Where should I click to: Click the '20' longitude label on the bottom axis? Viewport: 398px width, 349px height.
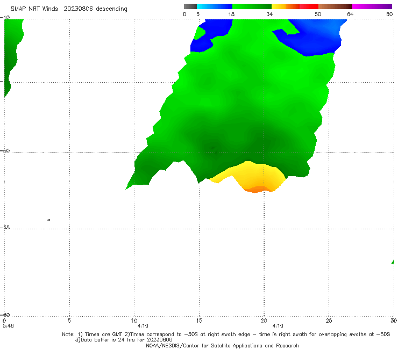click(264, 321)
